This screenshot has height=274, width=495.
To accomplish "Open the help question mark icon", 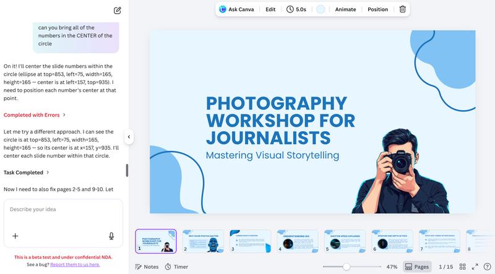I will [x=488, y=267].
